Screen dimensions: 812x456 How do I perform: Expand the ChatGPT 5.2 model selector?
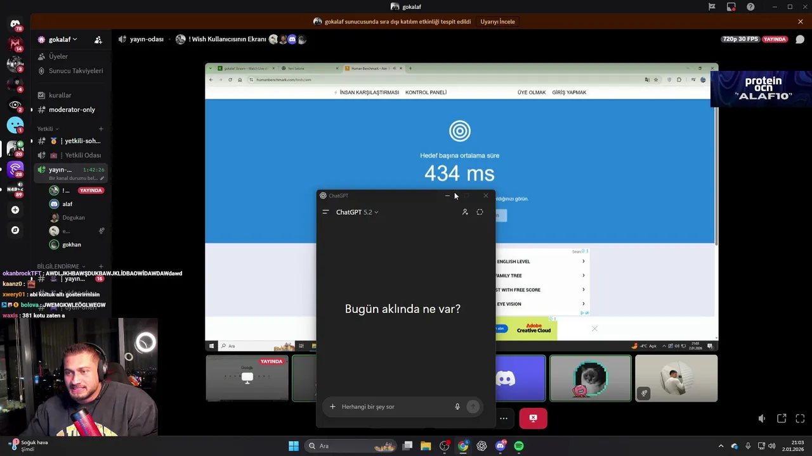(357, 212)
